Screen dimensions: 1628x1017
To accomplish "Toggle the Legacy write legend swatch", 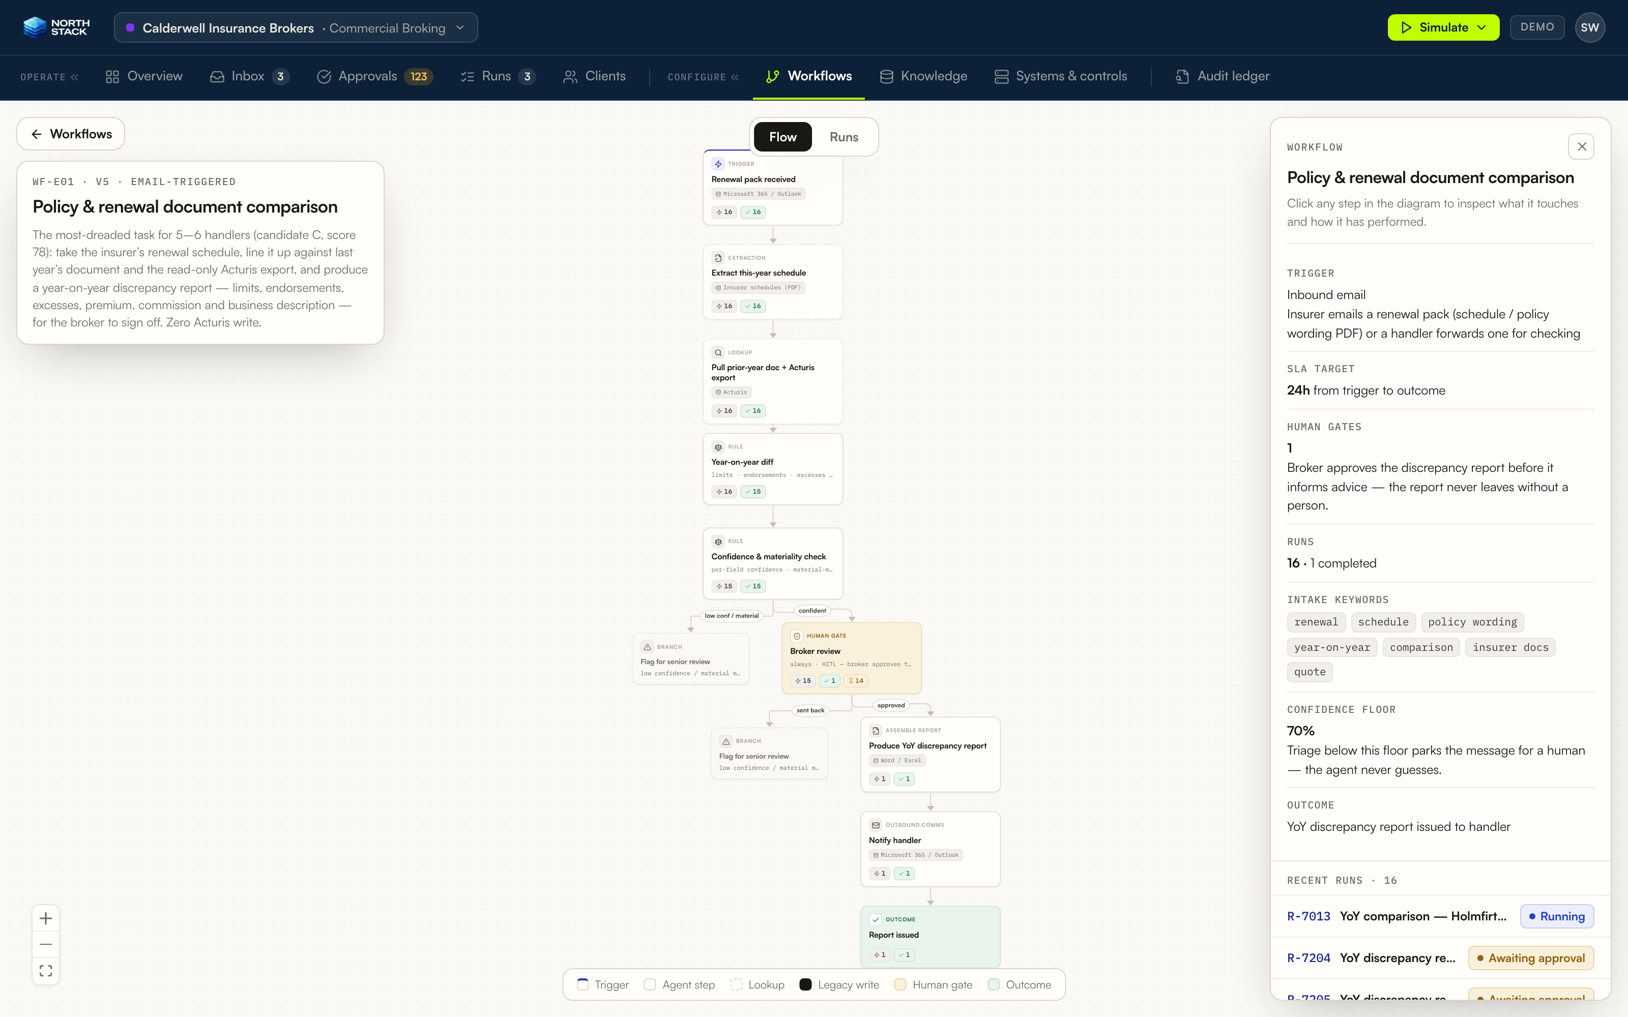I will [805, 985].
